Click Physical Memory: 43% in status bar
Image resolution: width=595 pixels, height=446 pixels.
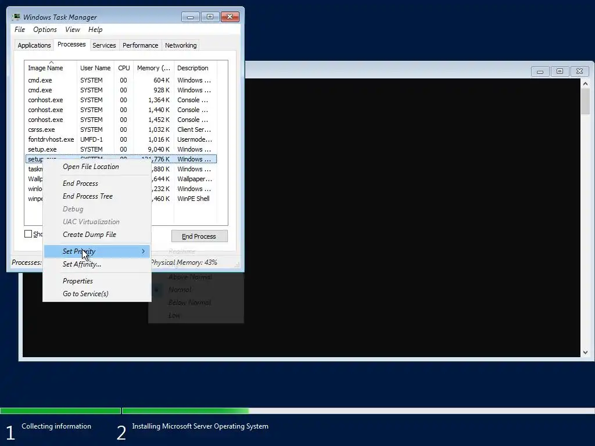point(184,262)
